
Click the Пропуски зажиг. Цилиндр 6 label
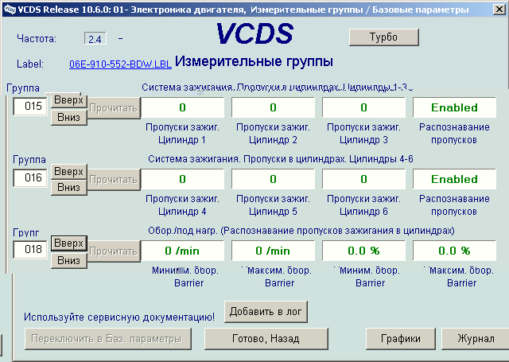point(363,204)
